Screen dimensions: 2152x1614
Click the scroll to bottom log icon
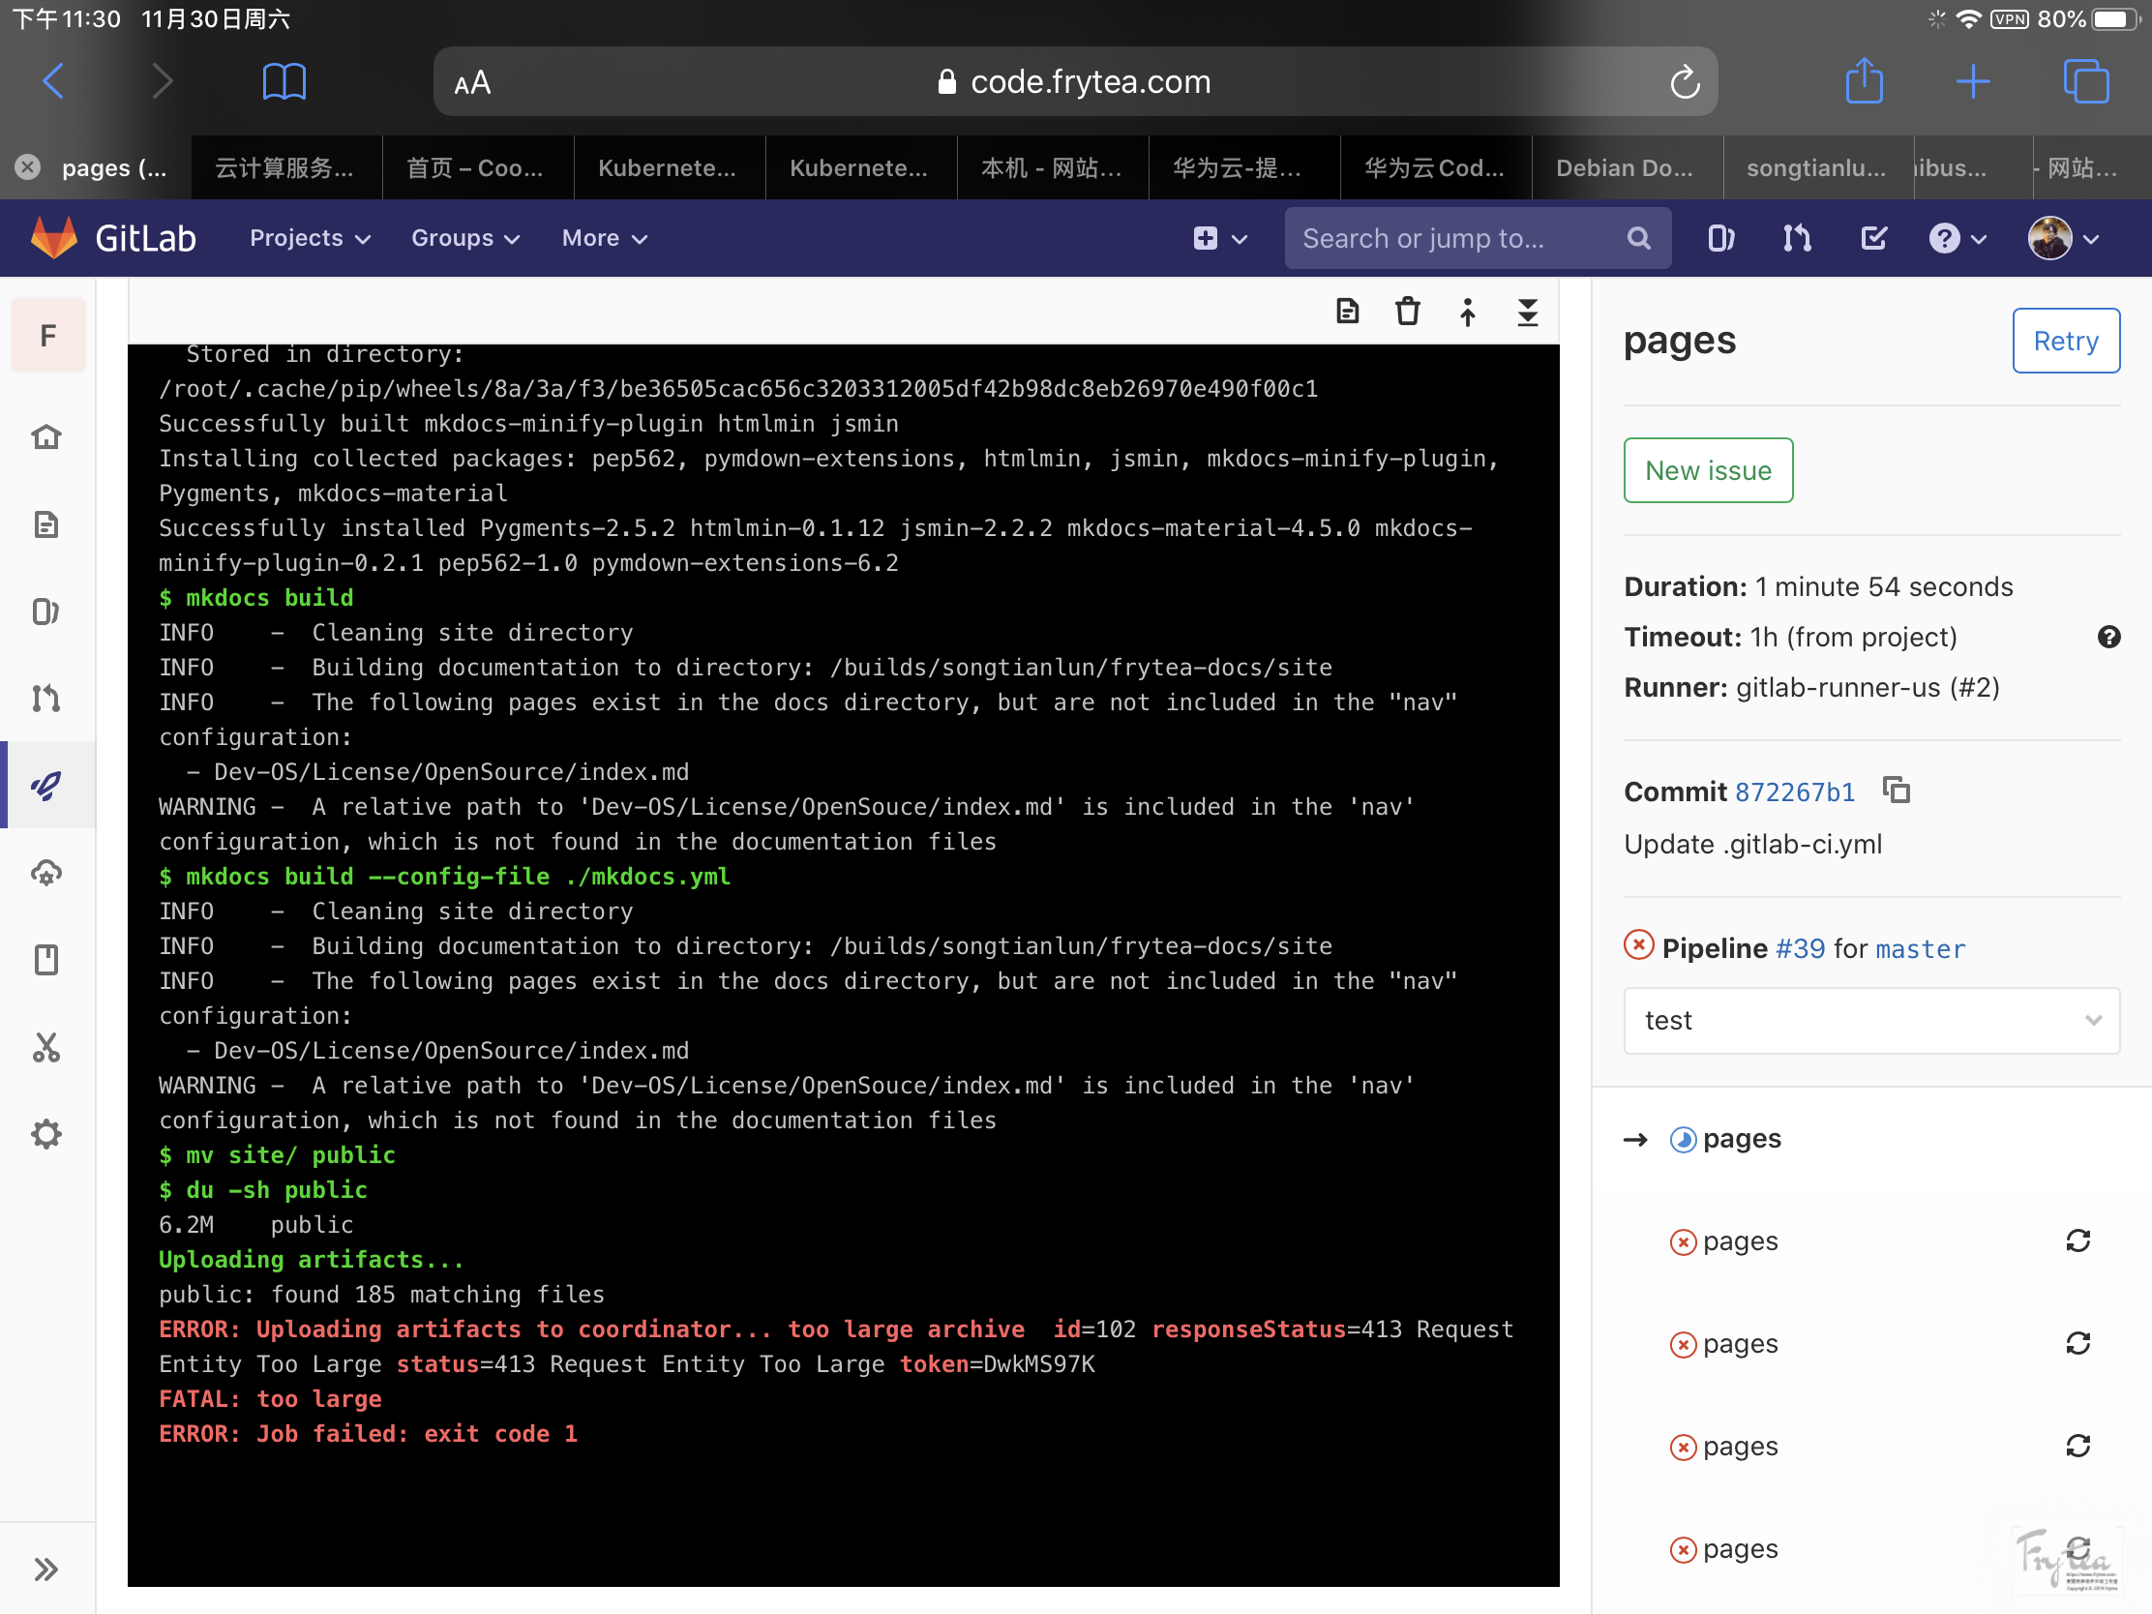pyautogui.click(x=1528, y=312)
